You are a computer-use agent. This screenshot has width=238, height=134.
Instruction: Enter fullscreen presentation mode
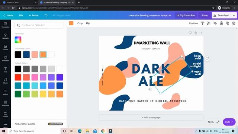[x=218, y=122]
